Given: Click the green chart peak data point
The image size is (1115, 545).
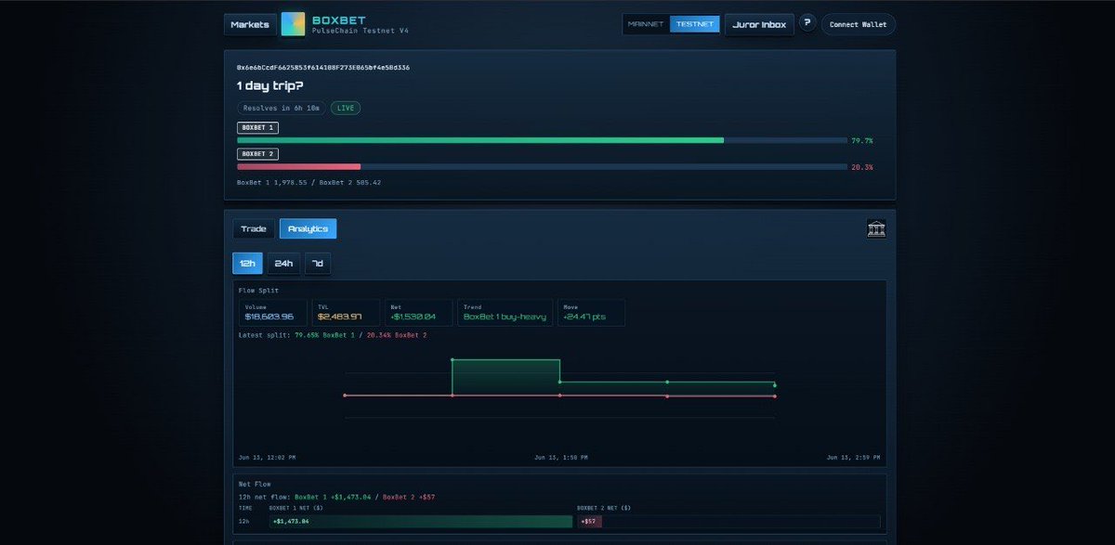Looking at the screenshot, I should tap(453, 359).
